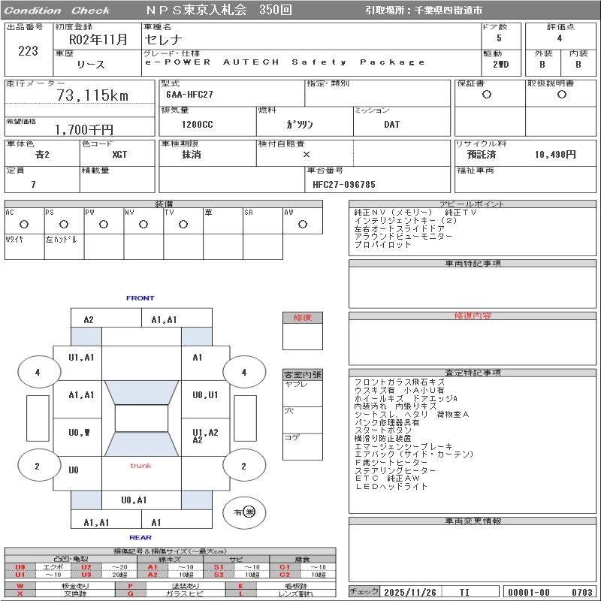Click the lot number 223 field
This screenshot has height=601, width=601.
[27, 51]
